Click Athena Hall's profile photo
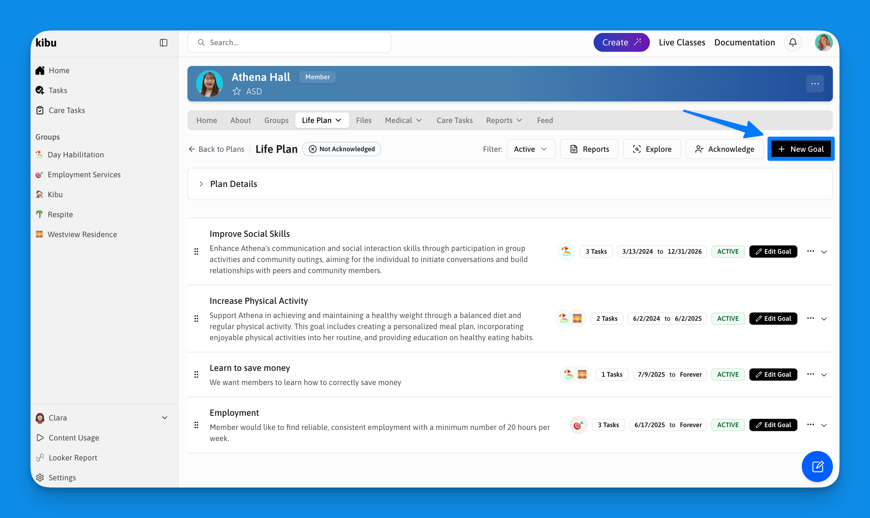The image size is (870, 518). [210, 84]
